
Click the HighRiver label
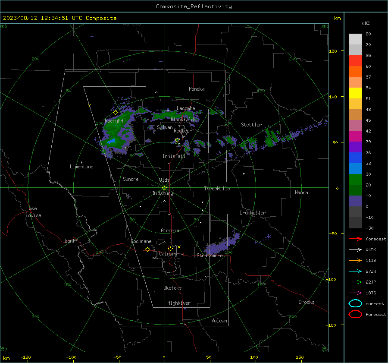click(179, 303)
